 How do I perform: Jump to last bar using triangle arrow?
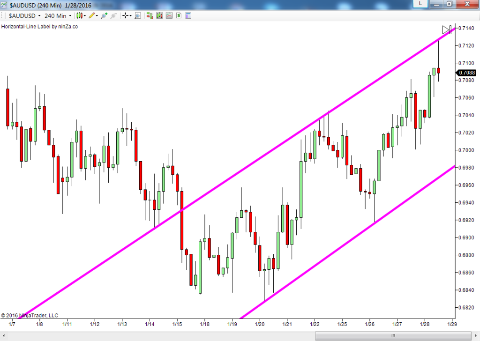[x=446, y=30]
